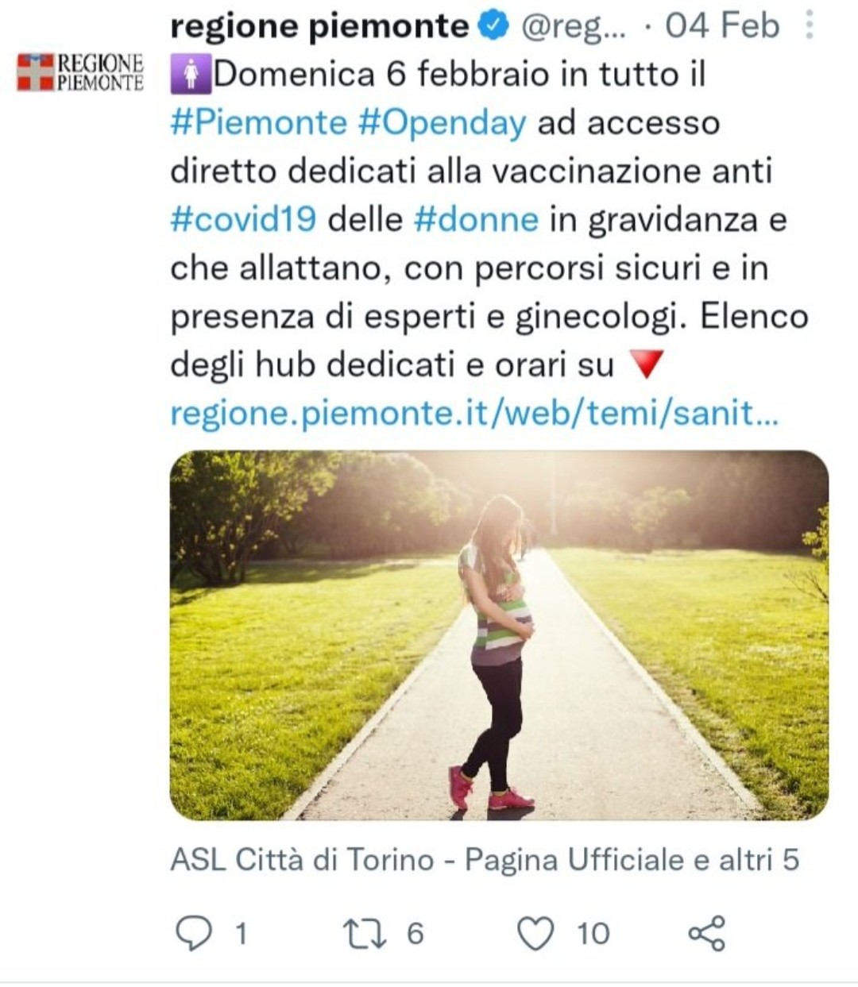
Task: Click the reply speech bubble icon
Action: click(191, 934)
